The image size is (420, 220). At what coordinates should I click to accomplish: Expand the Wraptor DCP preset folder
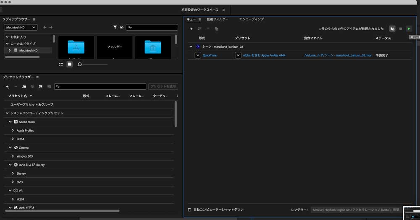pyautogui.click(x=13, y=156)
